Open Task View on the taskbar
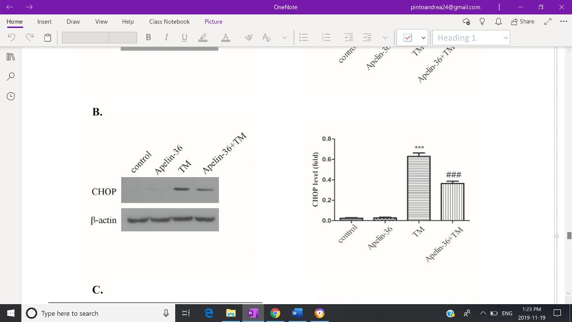Viewport: 572px width, 322px height. 186,313
